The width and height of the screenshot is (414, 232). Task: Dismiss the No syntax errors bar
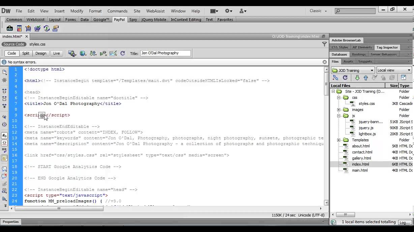click(x=325, y=62)
